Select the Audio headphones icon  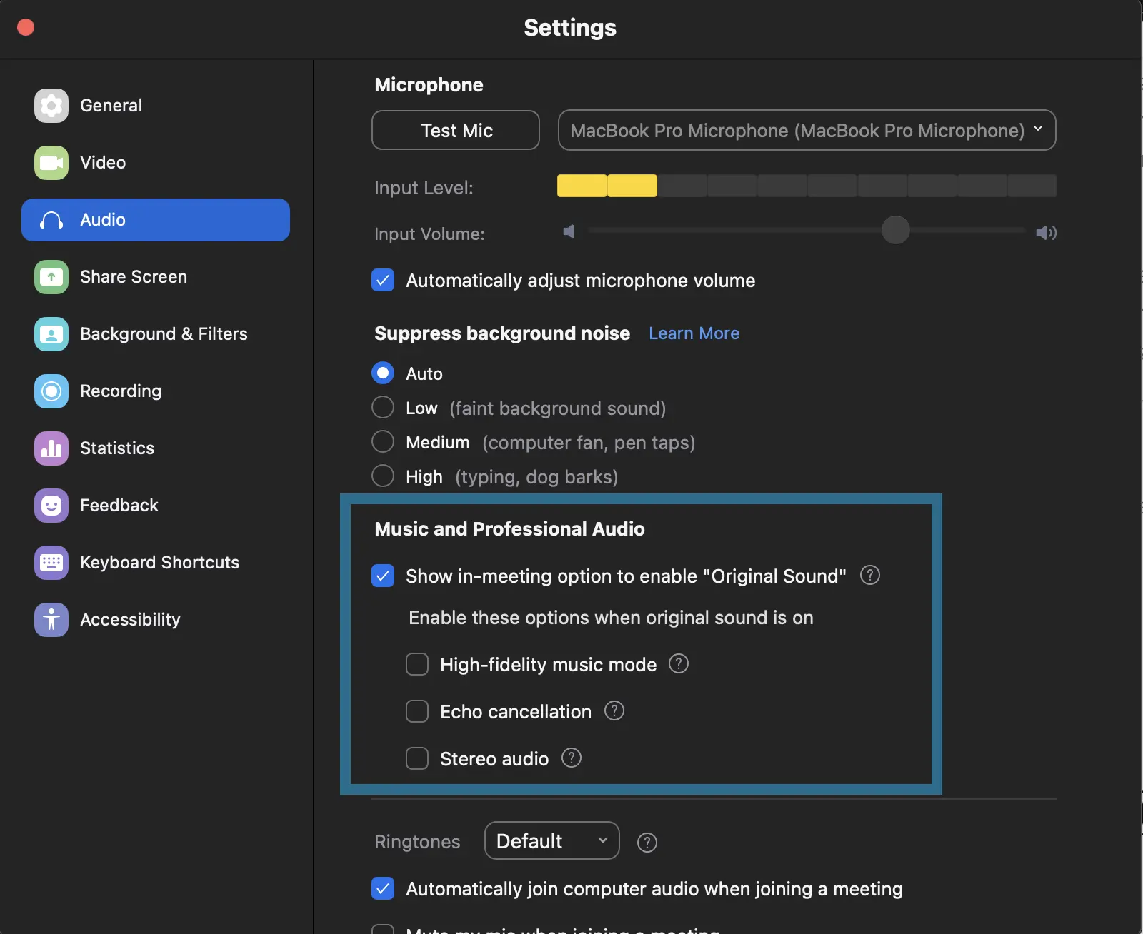coord(51,220)
